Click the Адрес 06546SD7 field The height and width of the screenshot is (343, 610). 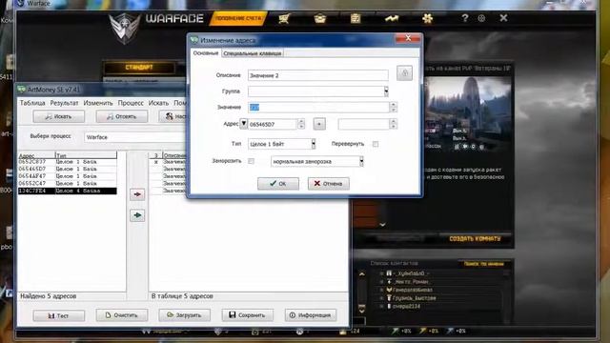pyautogui.click(x=273, y=124)
